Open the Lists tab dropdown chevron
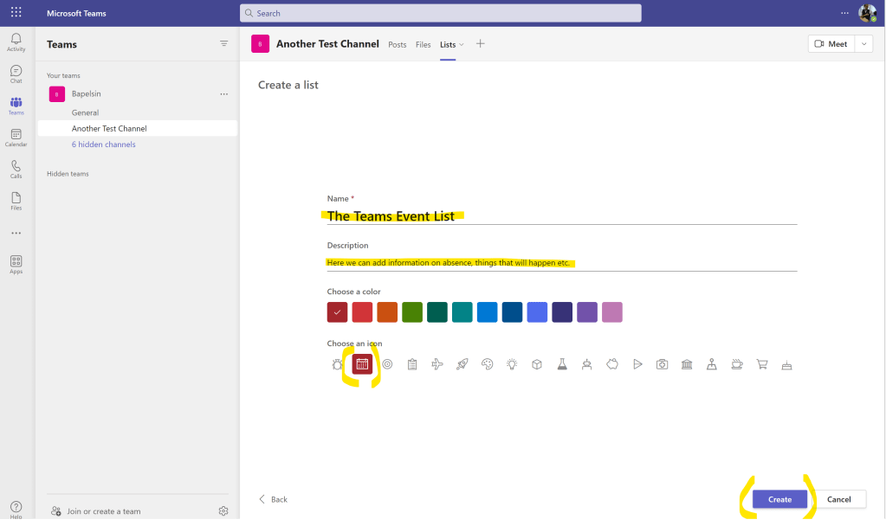 tap(462, 45)
